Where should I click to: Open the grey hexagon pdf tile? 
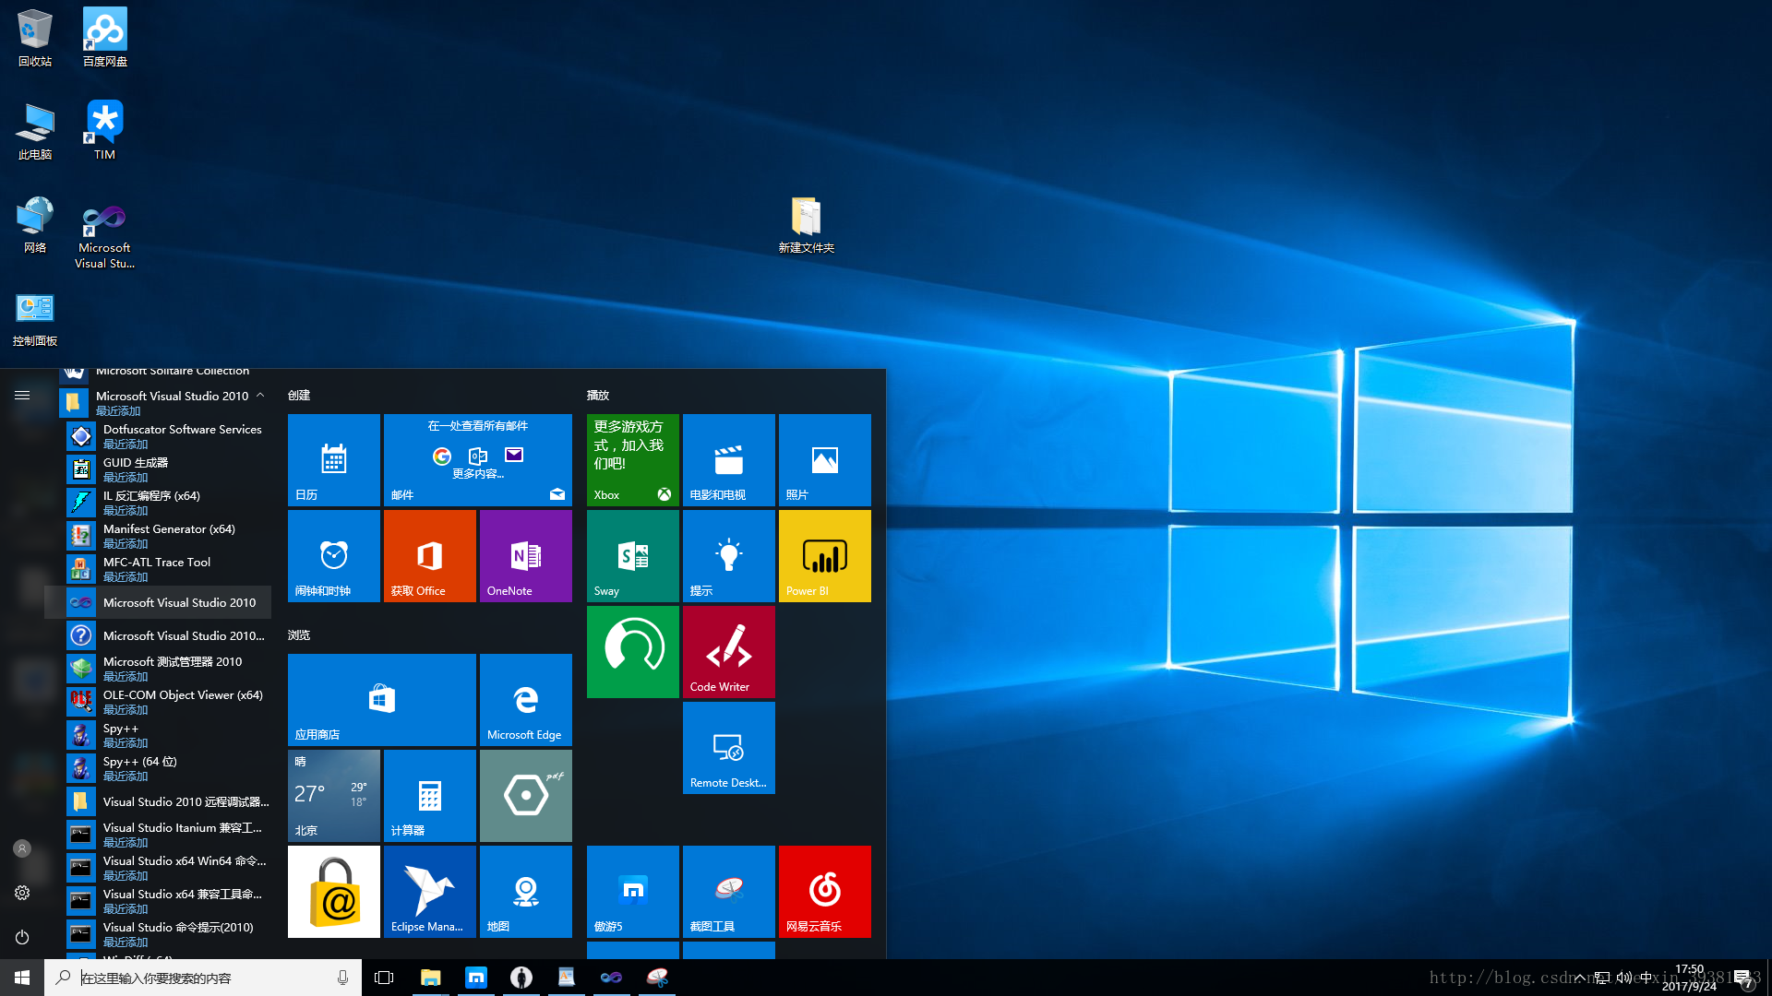coord(526,796)
